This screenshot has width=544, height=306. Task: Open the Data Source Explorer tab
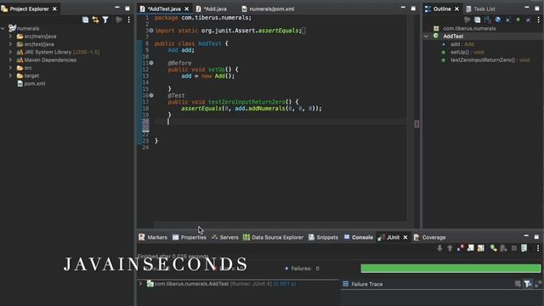pyautogui.click(x=274, y=237)
